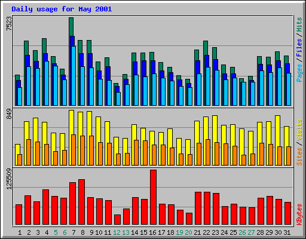Click the shortest red KBytes bar on day 12
The height and width of the screenshot is (239, 306).
(x=117, y=220)
